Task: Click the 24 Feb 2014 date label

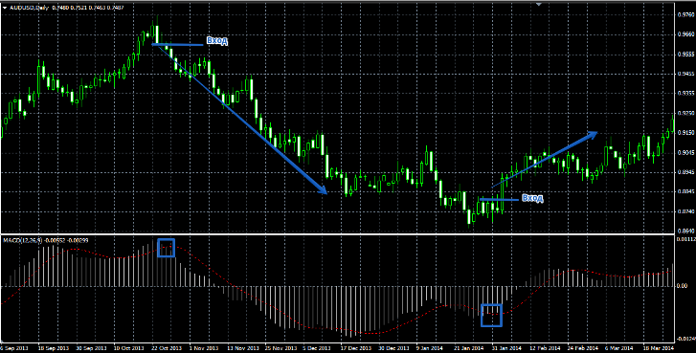Action: click(583, 349)
